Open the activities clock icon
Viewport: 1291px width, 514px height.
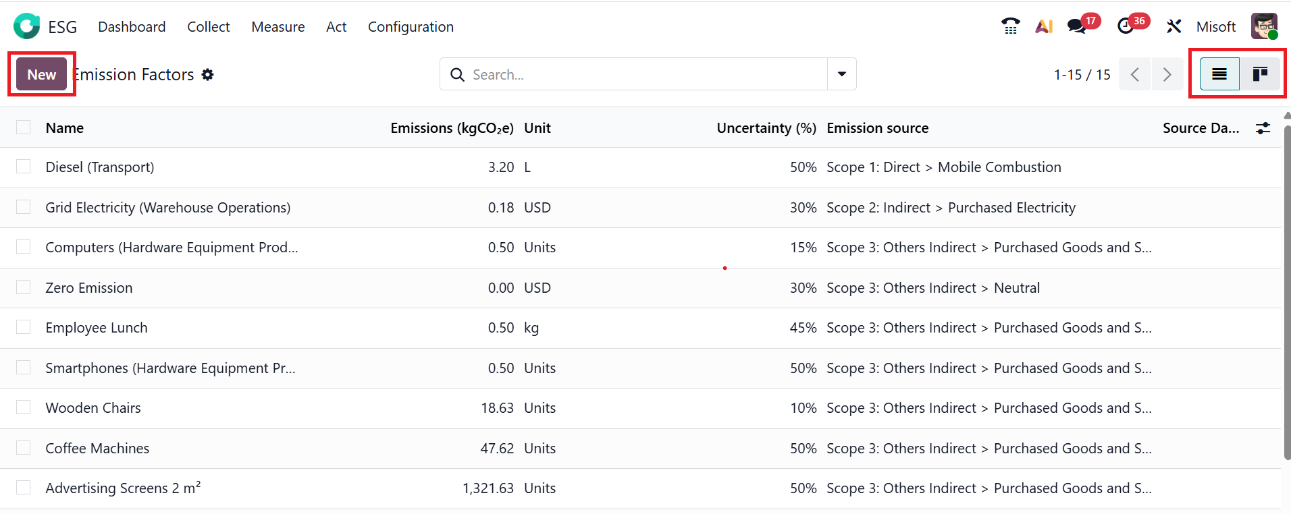pos(1126,26)
